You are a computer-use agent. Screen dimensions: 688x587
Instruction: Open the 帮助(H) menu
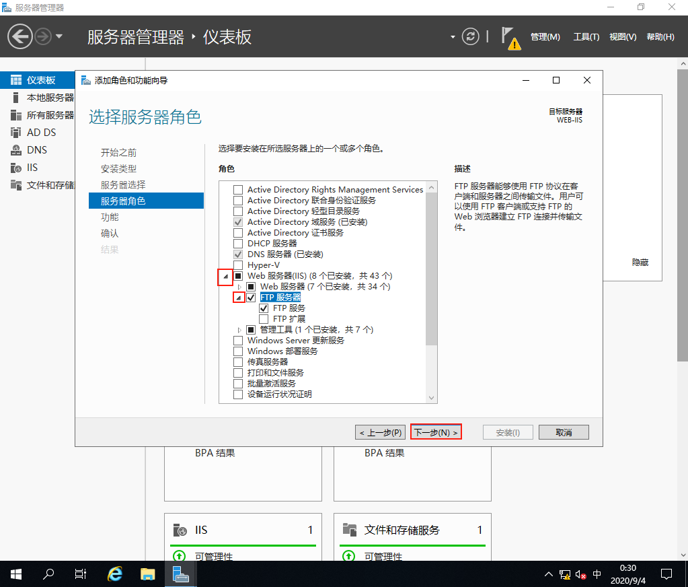pos(660,37)
